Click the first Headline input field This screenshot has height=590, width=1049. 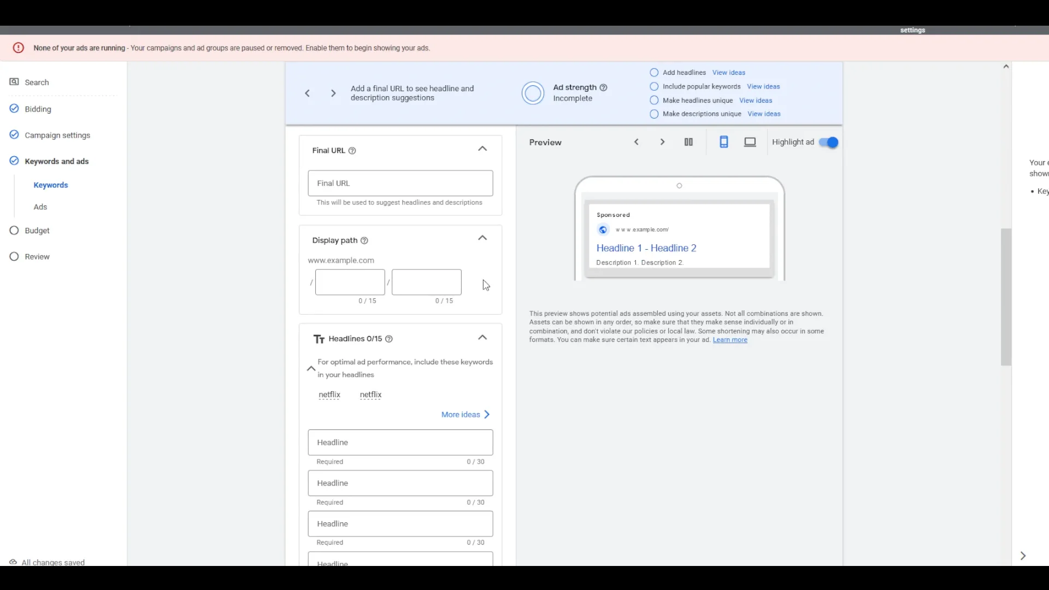[400, 442]
